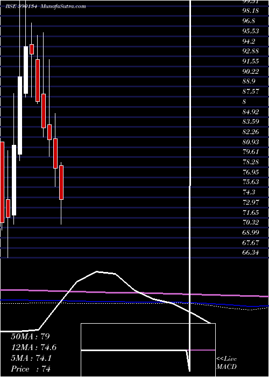This screenshot has width=269, height=377.
Task: Select the 91.55 price axis value
Action: (x=251, y=61)
